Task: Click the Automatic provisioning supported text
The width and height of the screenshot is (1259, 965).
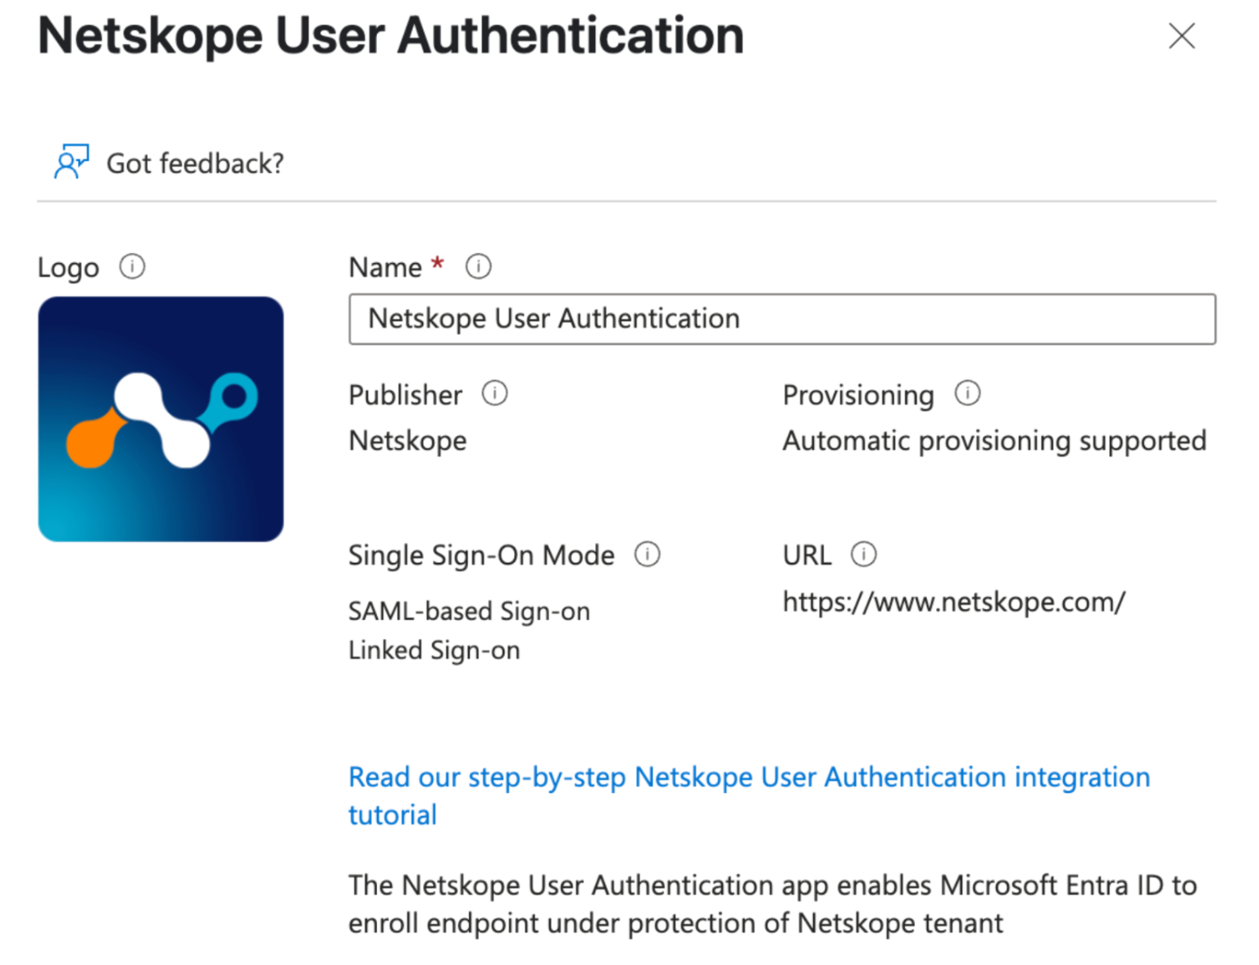Action: (x=994, y=440)
